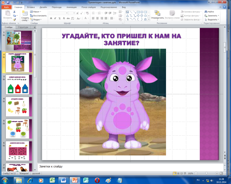Image resolution: width=231 pixels, height=184 pixels.
Task: Clear all text formatting
Action: [x=87, y=13]
